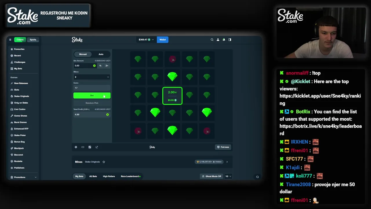Switch to Manual betting mode
371x209 pixels.
pyautogui.click(x=83, y=54)
